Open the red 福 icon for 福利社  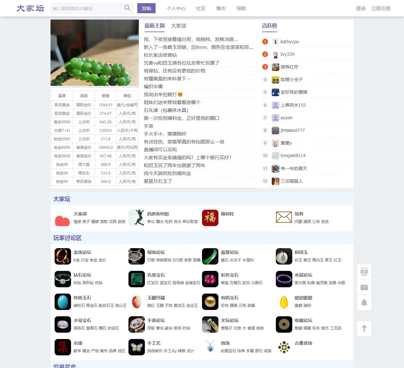click(x=210, y=218)
